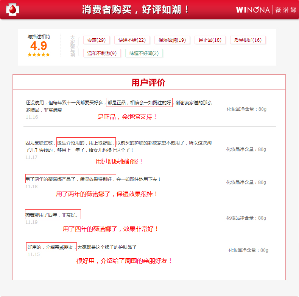Click the red caption 用了四年的薇诺娜了，效果非常好！
299x297 pixels.
pos(111,229)
